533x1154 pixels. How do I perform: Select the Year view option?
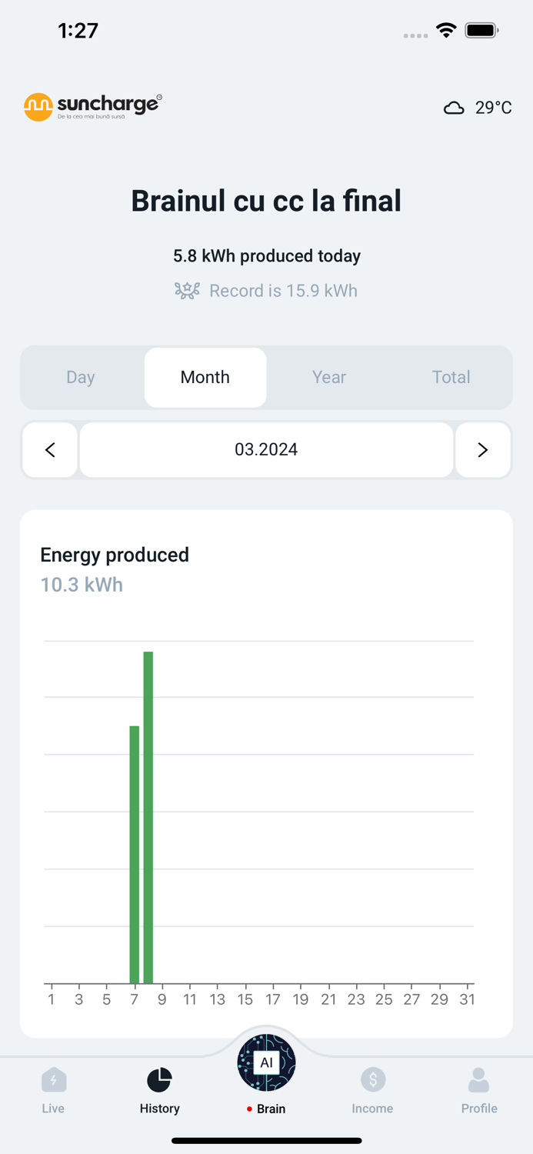[328, 377]
